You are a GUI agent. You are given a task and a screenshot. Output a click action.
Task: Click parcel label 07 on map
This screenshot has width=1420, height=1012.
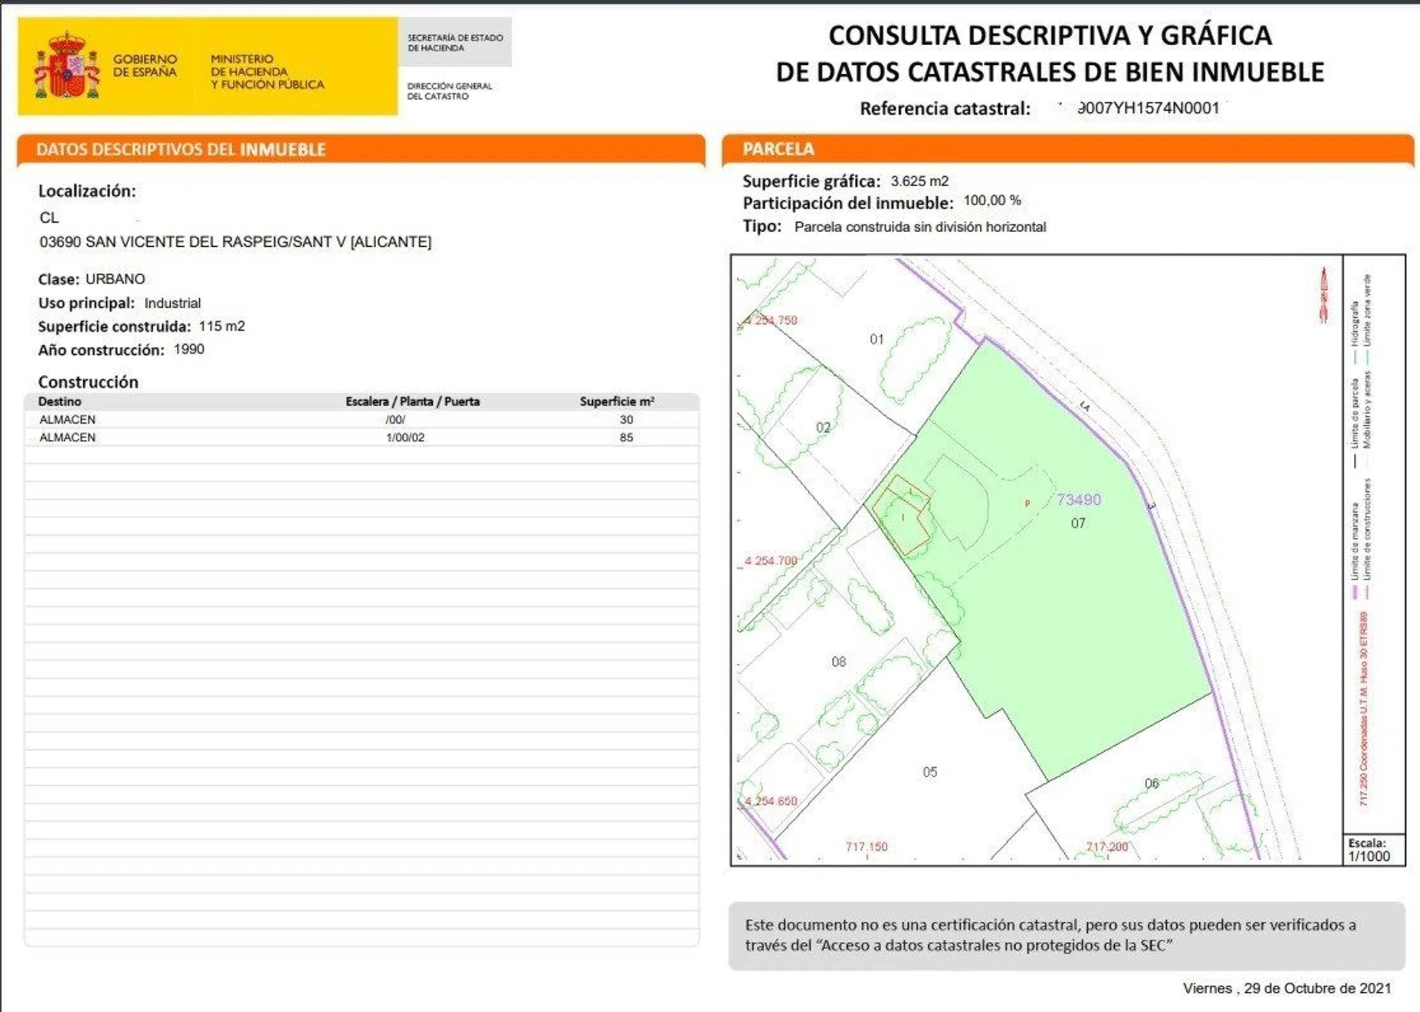coord(1078,523)
